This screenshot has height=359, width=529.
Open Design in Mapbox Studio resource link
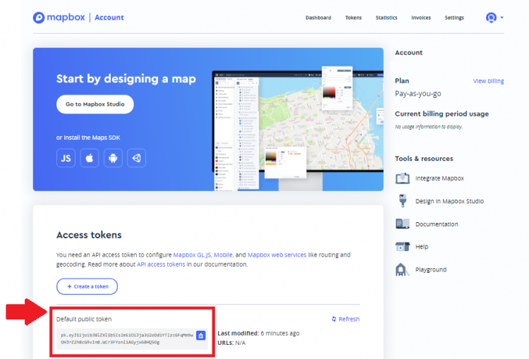pos(449,201)
